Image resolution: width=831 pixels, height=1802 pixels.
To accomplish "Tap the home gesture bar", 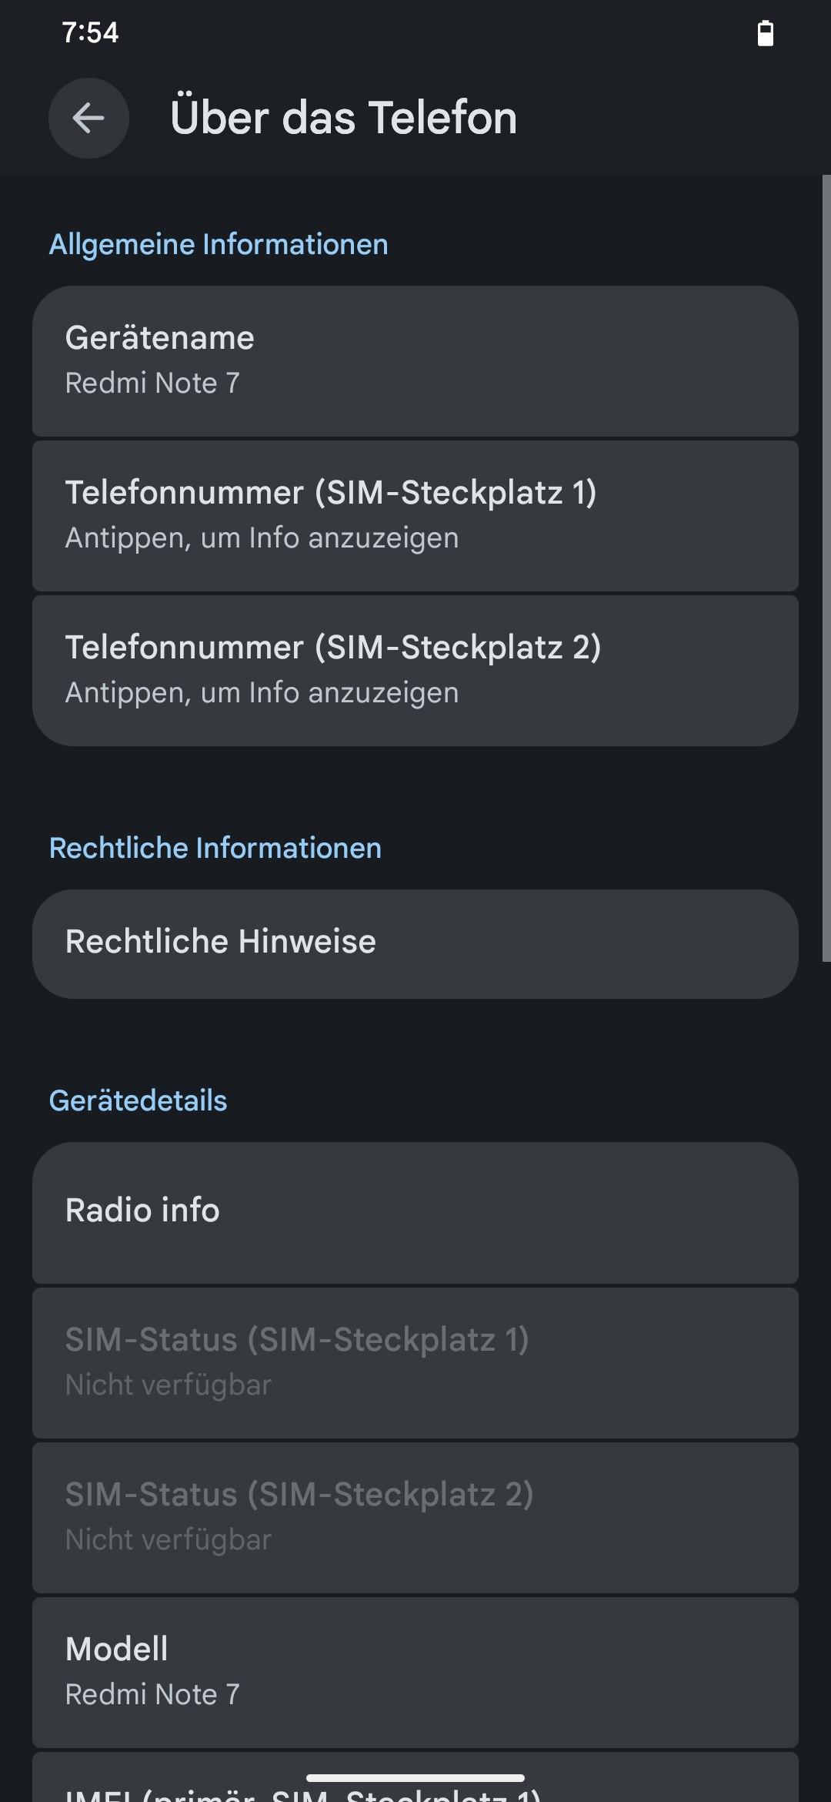I will pos(415,1778).
